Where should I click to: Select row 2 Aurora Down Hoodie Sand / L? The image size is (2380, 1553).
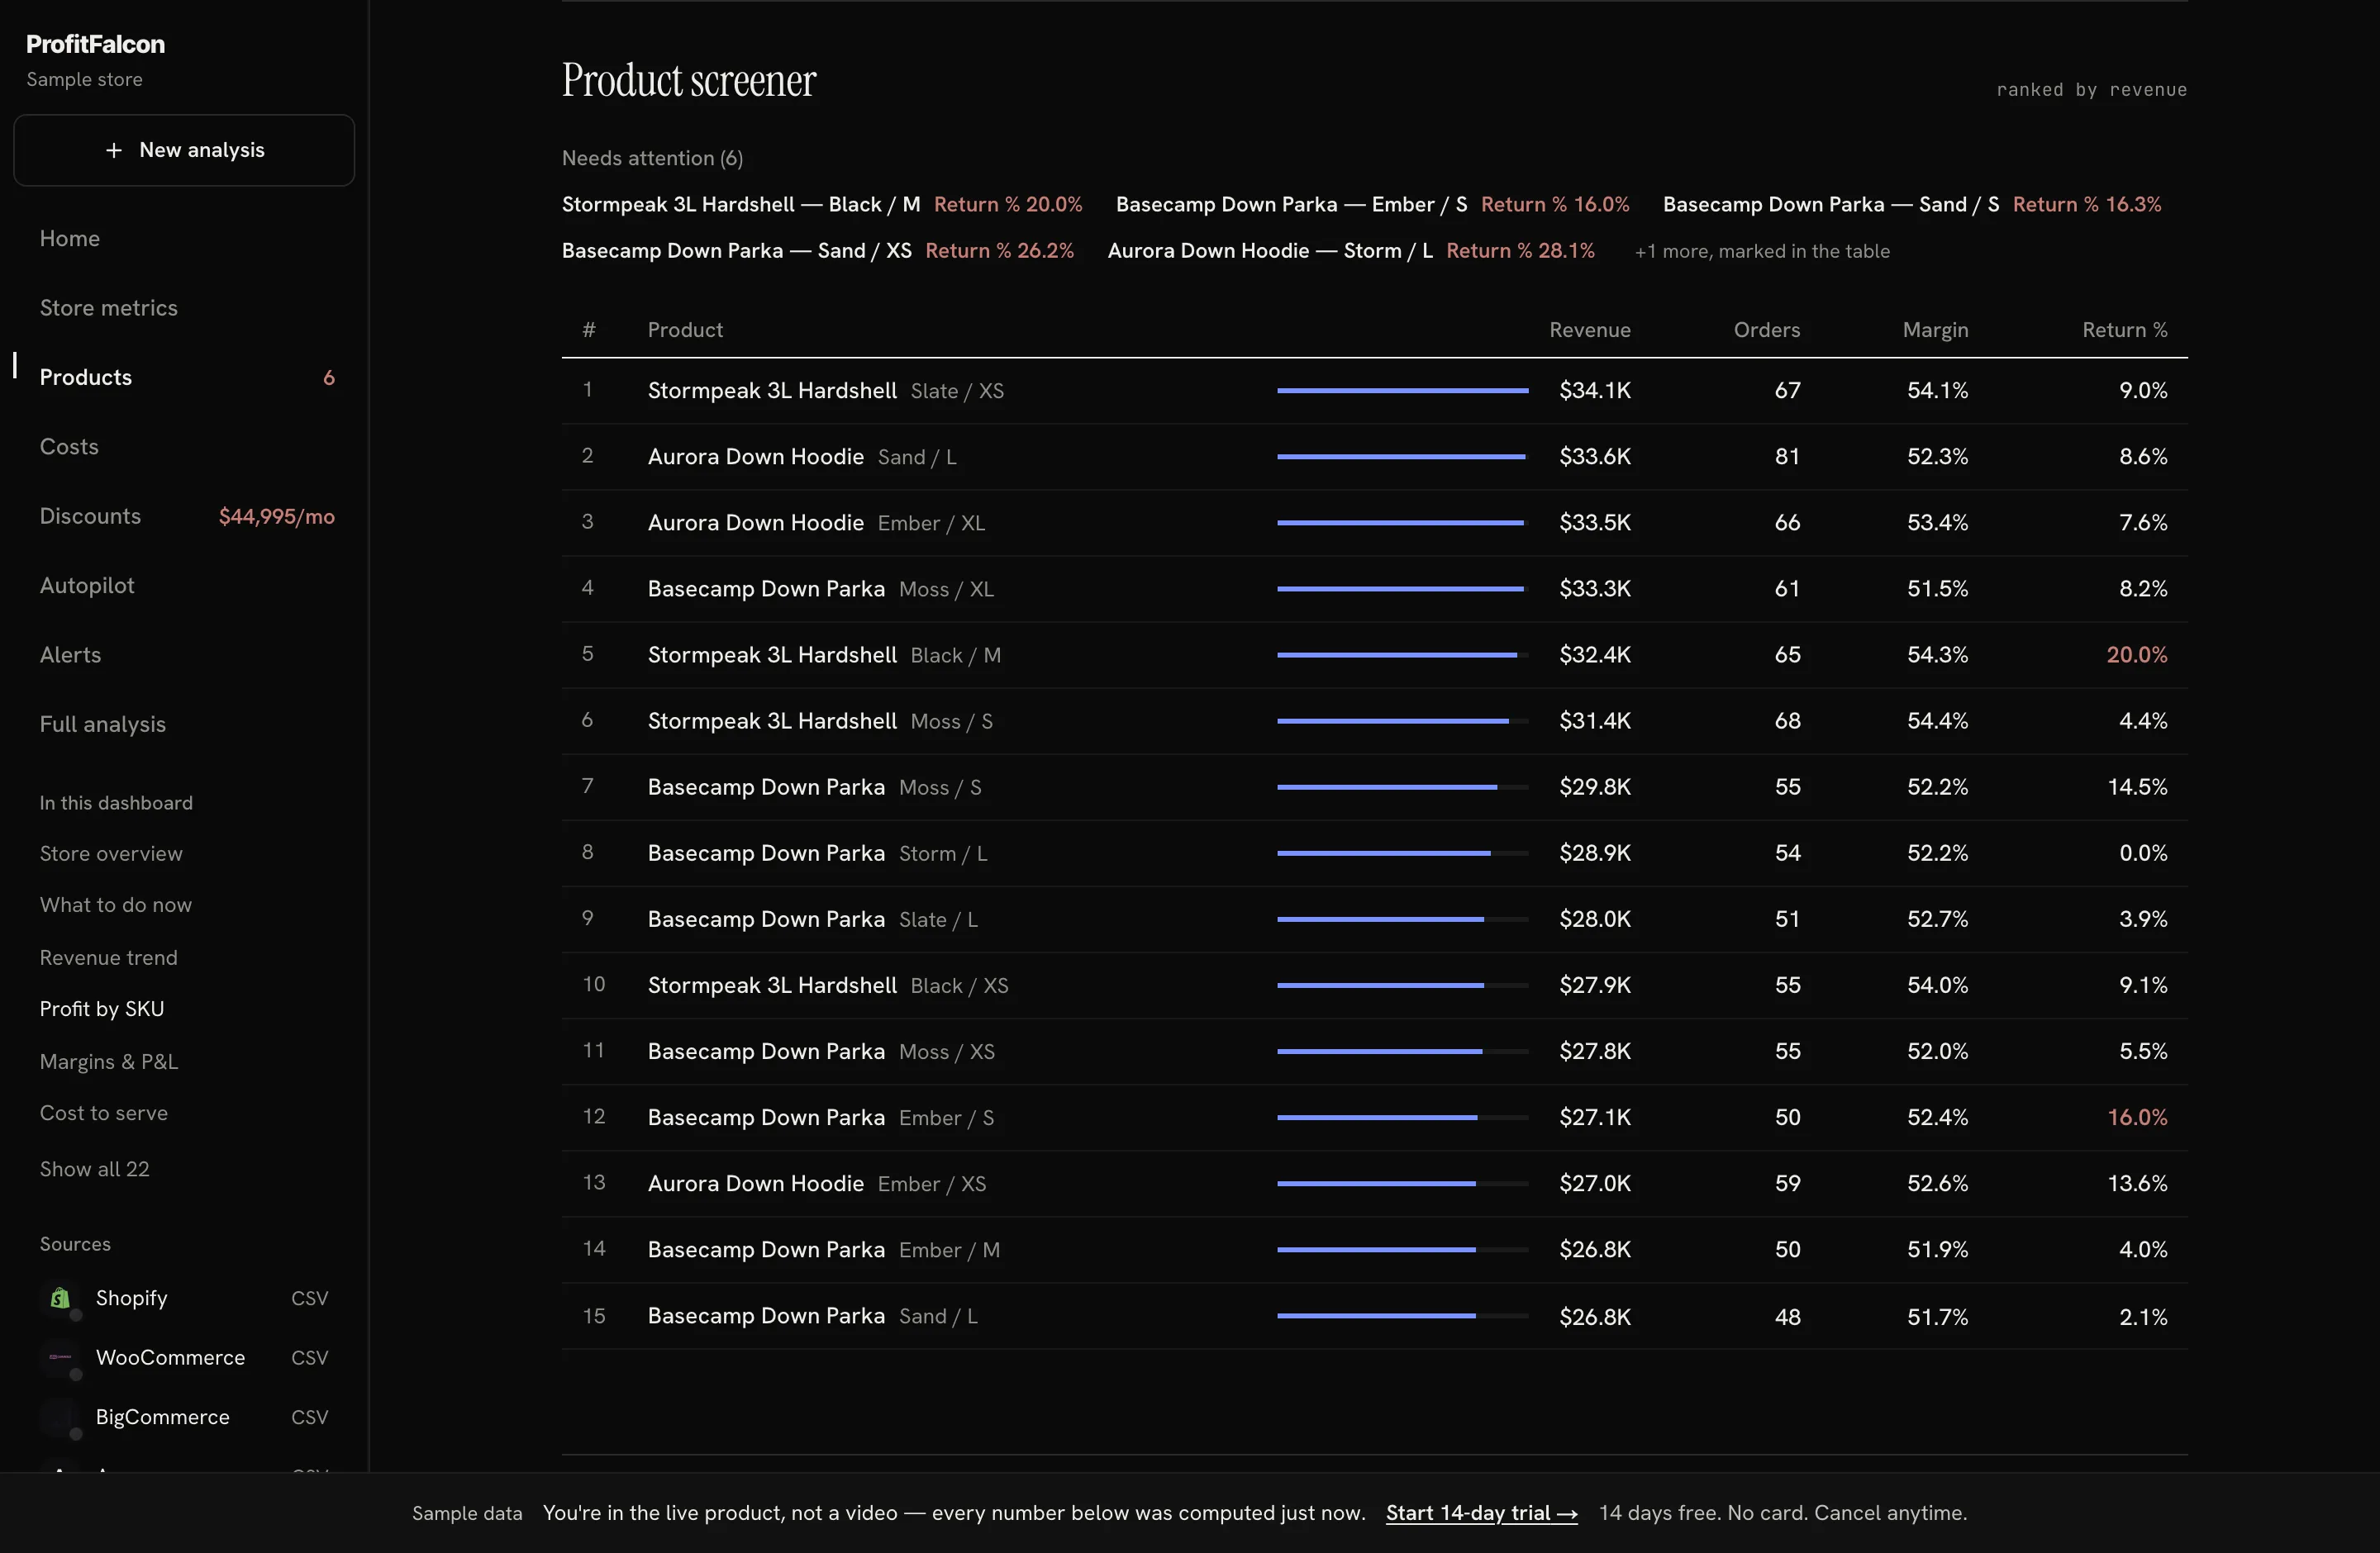click(x=1374, y=457)
